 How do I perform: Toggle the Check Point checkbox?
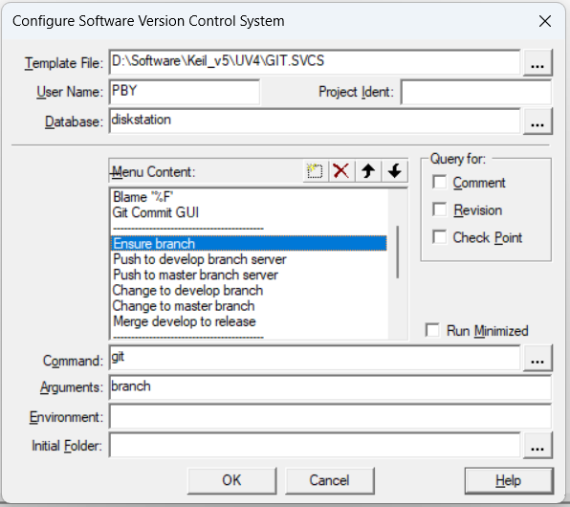click(440, 237)
